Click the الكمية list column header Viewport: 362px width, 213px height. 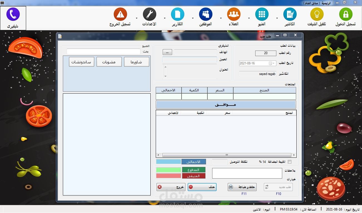coord(194,113)
